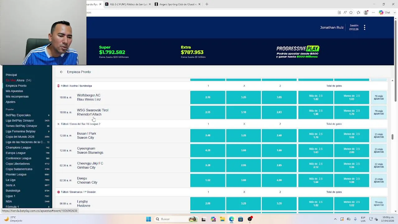Select Empieza Pronto in the sidebar
The width and height of the screenshot is (398, 224).
point(16,86)
